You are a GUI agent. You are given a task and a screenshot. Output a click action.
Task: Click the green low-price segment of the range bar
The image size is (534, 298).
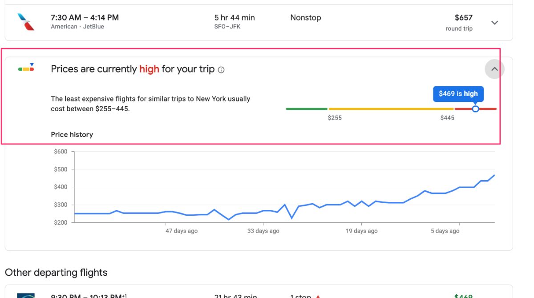coord(306,109)
